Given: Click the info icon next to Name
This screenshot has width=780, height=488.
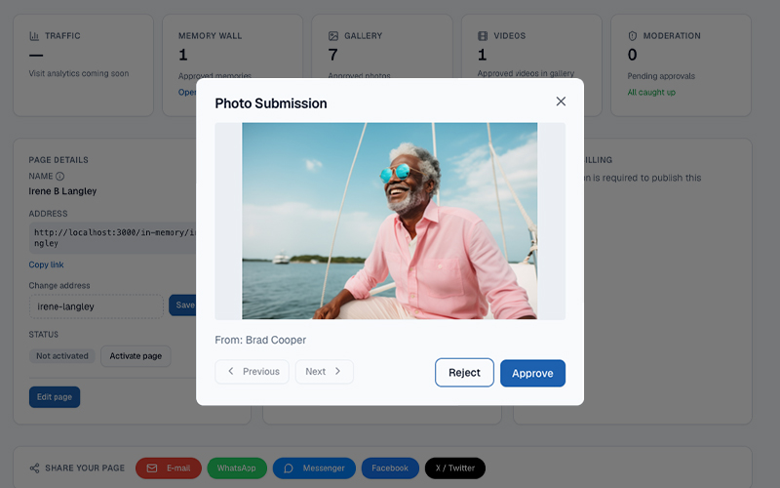Looking at the screenshot, I should (x=60, y=176).
